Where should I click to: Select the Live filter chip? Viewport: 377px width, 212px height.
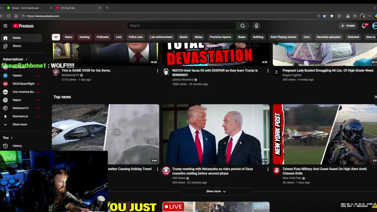click(x=119, y=37)
